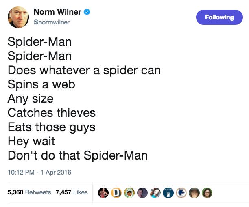Open the 10:12 PM - 1 Apr 2016 timestamp
This screenshot has height=207, width=249.
[x=39, y=172]
